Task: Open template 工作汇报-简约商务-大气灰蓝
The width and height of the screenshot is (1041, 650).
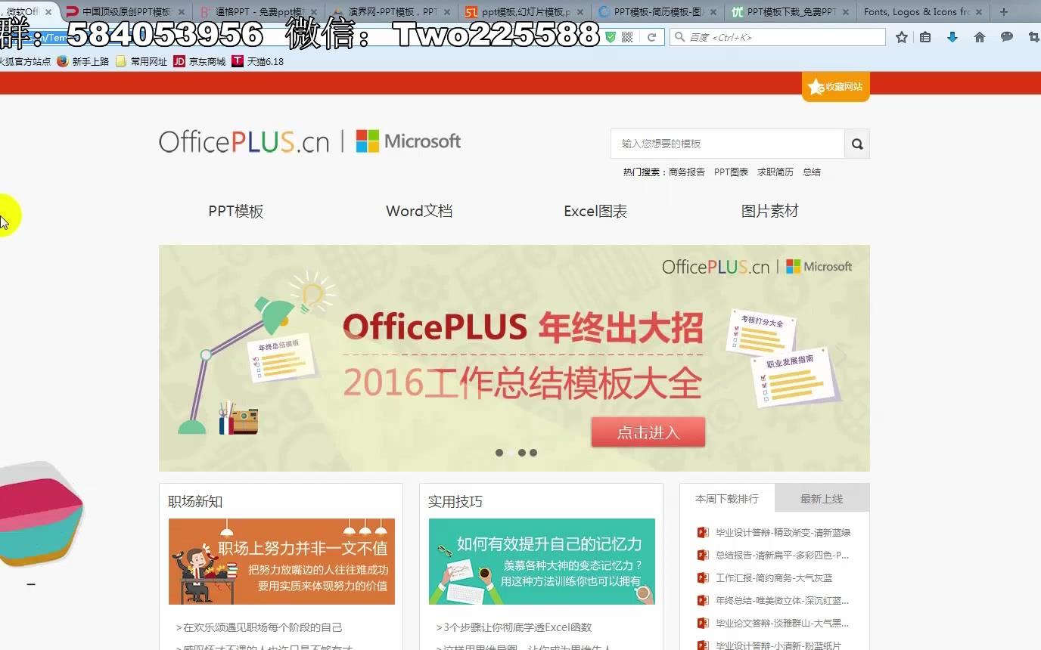Action: pyautogui.click(x=774, y=578)
